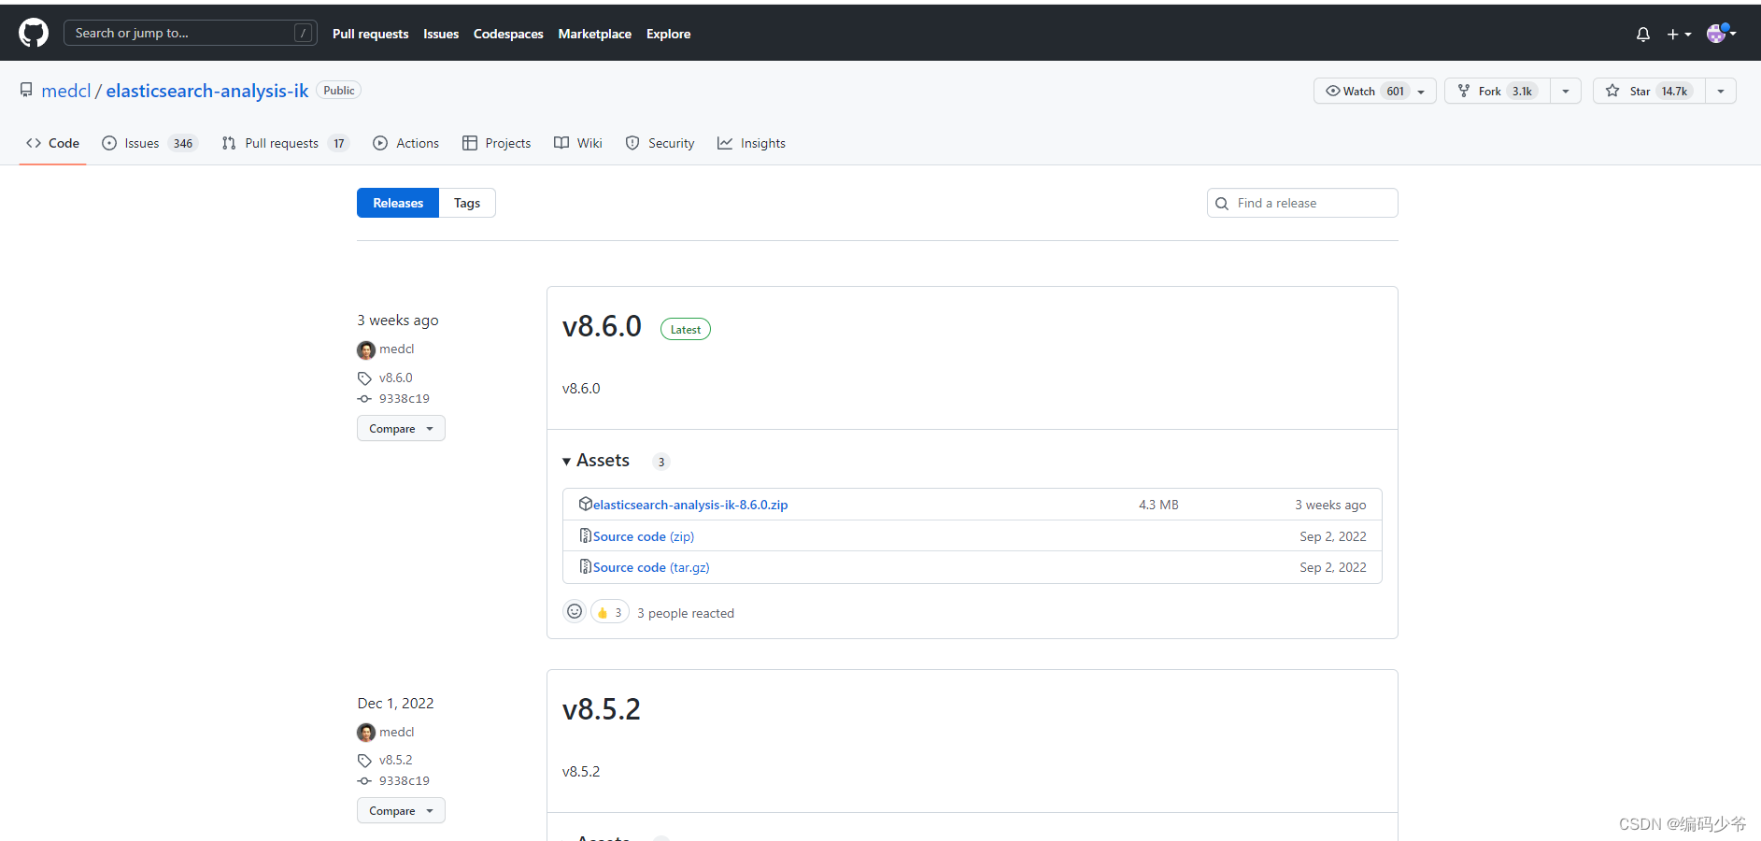1761x841 pixels.
Task: Open the Wiki tab
Action: tap(577, 143)
